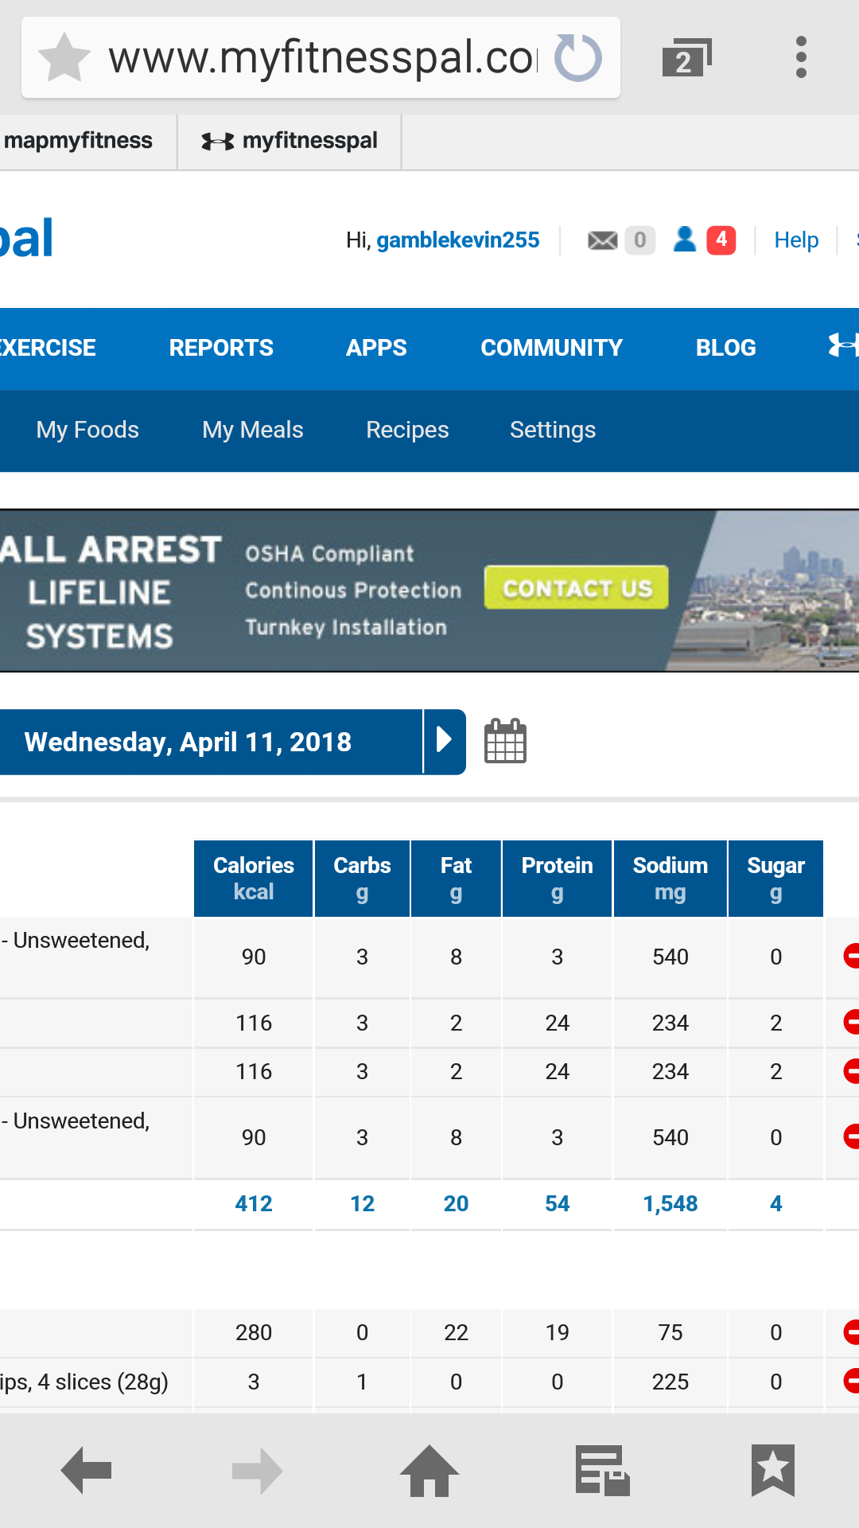Go back with browser back arrow
The width and height of the screenshot is (859, 1528).
click(x=86, y=1471)
